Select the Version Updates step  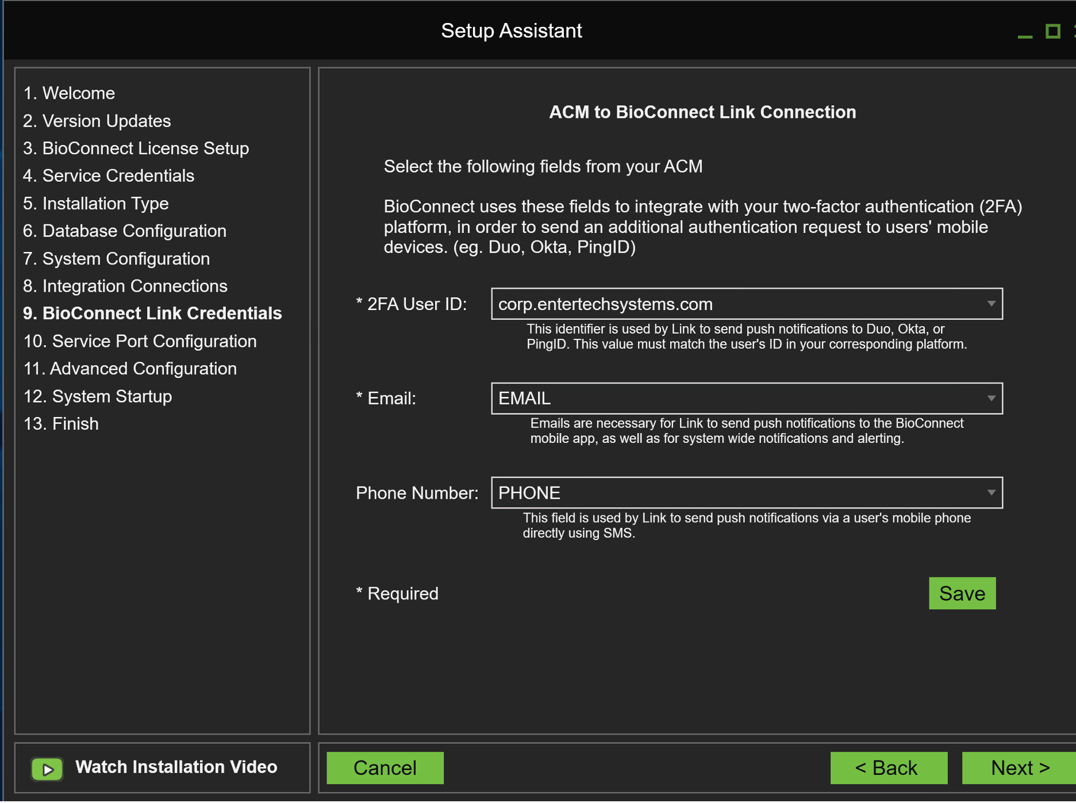pyautogui.click(x=97, y=121)
